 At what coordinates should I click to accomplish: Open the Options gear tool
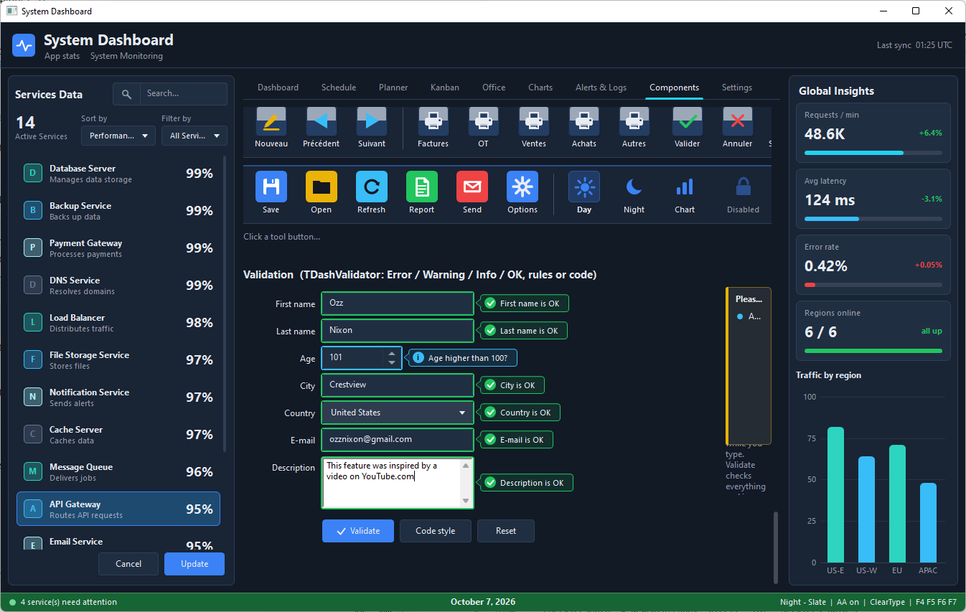click(522, 187)
